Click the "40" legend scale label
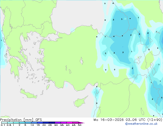 (68, 125)
